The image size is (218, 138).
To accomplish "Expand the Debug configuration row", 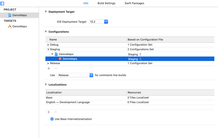I will (48, 45).
